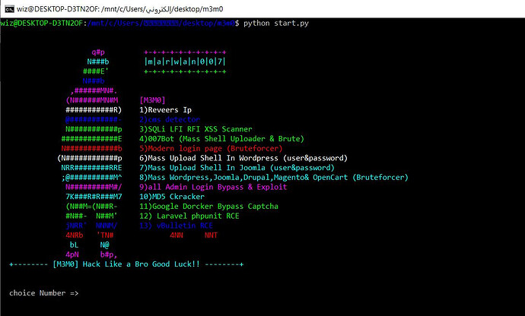Viewport: 525px width, 316px height.
Task: Click the [M3M0] menu heading
Action: [x=153, y=100]
